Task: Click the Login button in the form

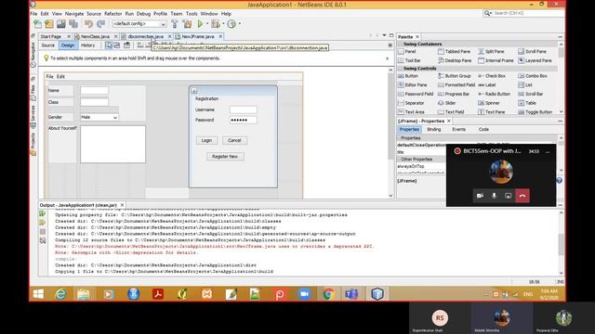Action: [x=206, y=140]
